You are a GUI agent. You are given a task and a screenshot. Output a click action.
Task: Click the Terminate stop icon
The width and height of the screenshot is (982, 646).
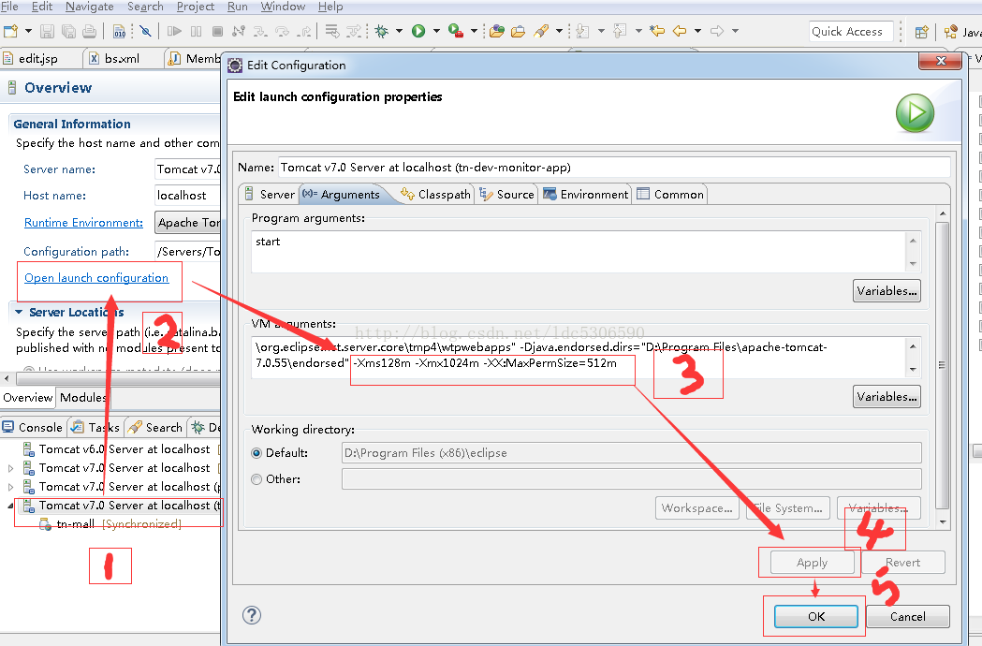(x=217, y=31)
